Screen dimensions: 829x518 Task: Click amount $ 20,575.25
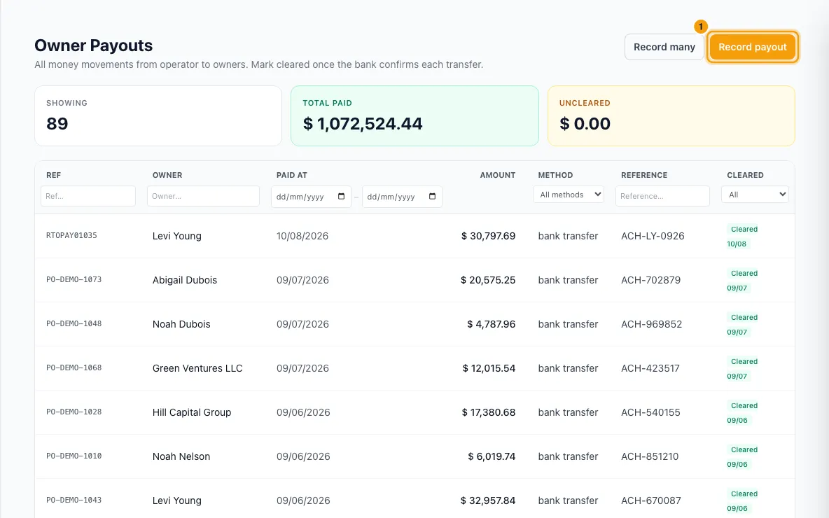(487, 280)
